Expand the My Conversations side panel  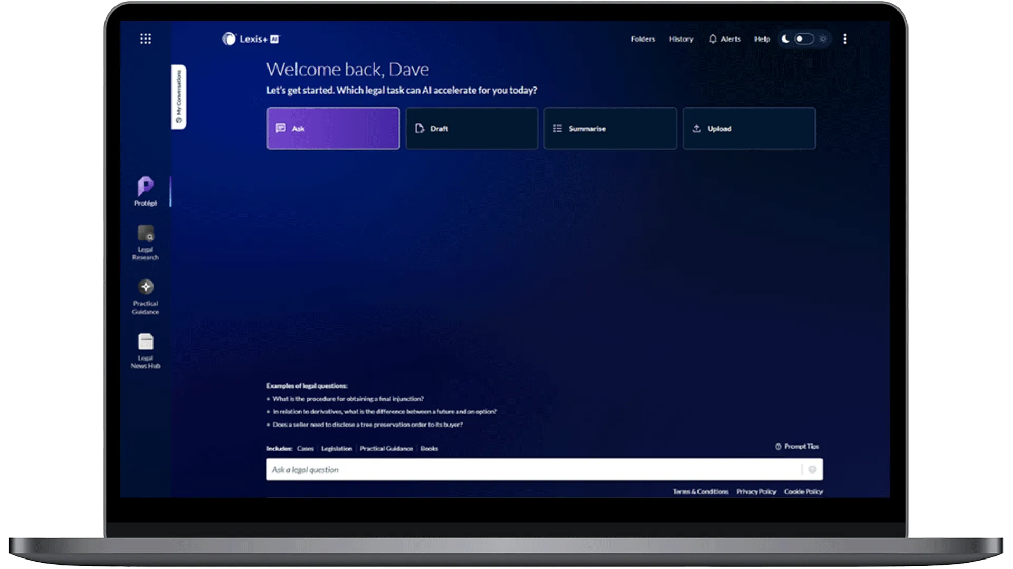[x=179, y=97]
